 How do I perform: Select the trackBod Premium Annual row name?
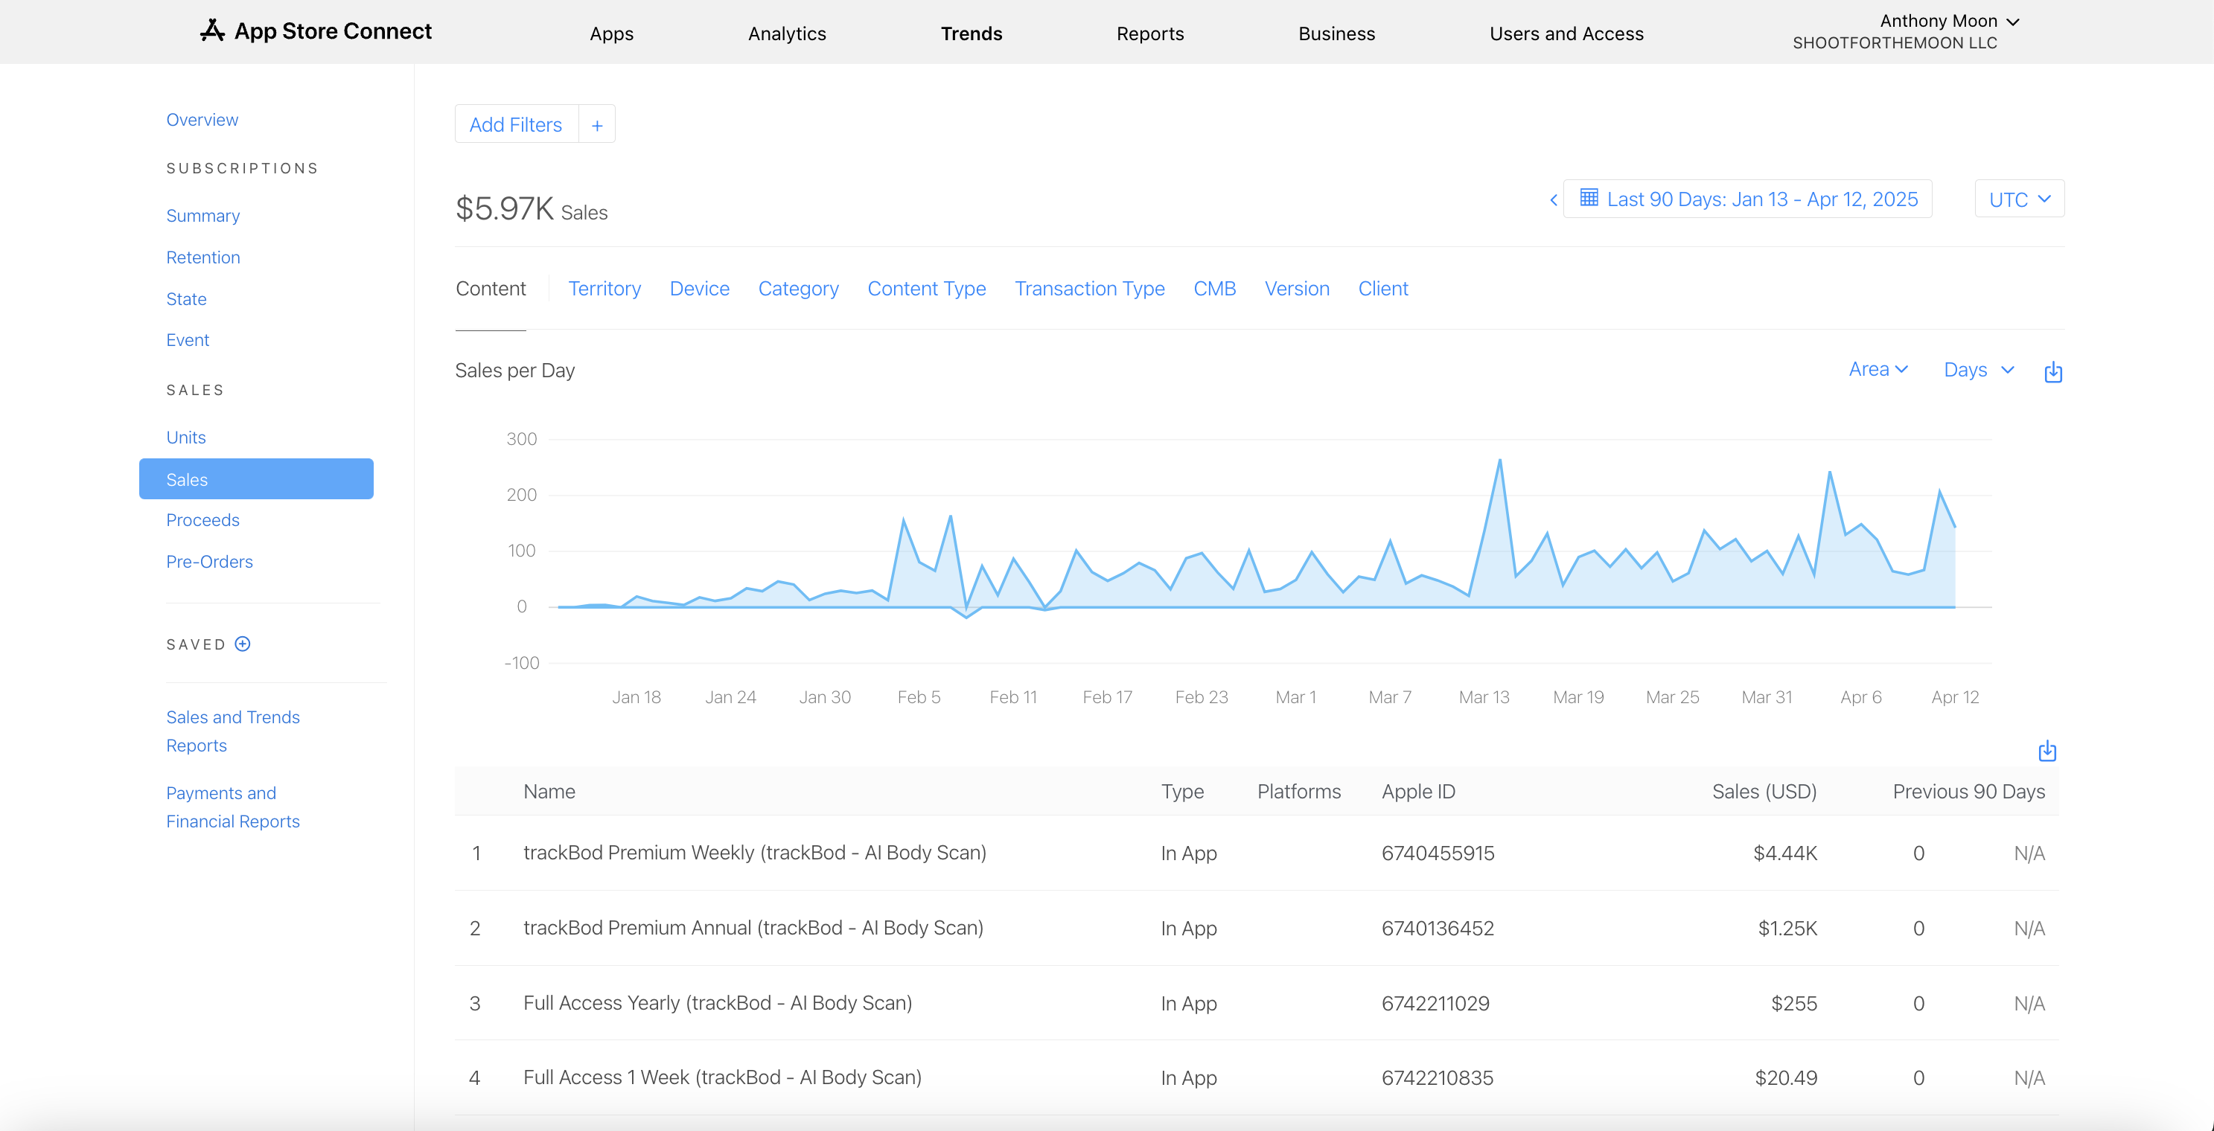pos(753,929)
